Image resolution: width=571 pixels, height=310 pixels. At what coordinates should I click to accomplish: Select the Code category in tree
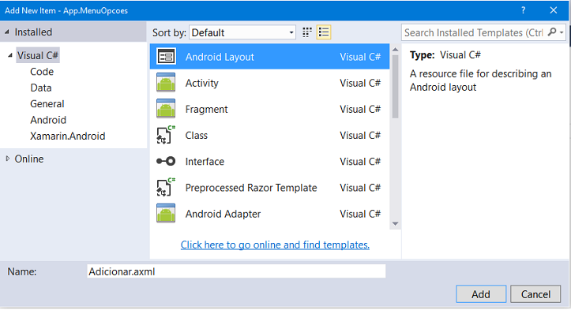(x=42, y=72)
